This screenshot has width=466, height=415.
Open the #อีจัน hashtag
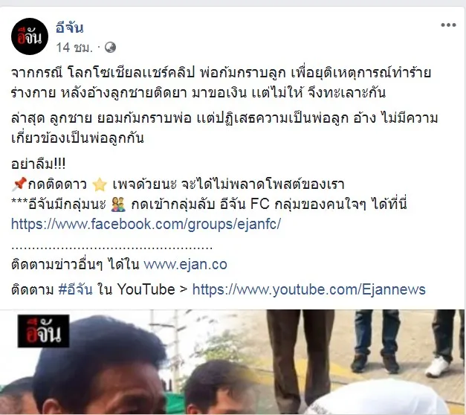[x=76, y=289]
